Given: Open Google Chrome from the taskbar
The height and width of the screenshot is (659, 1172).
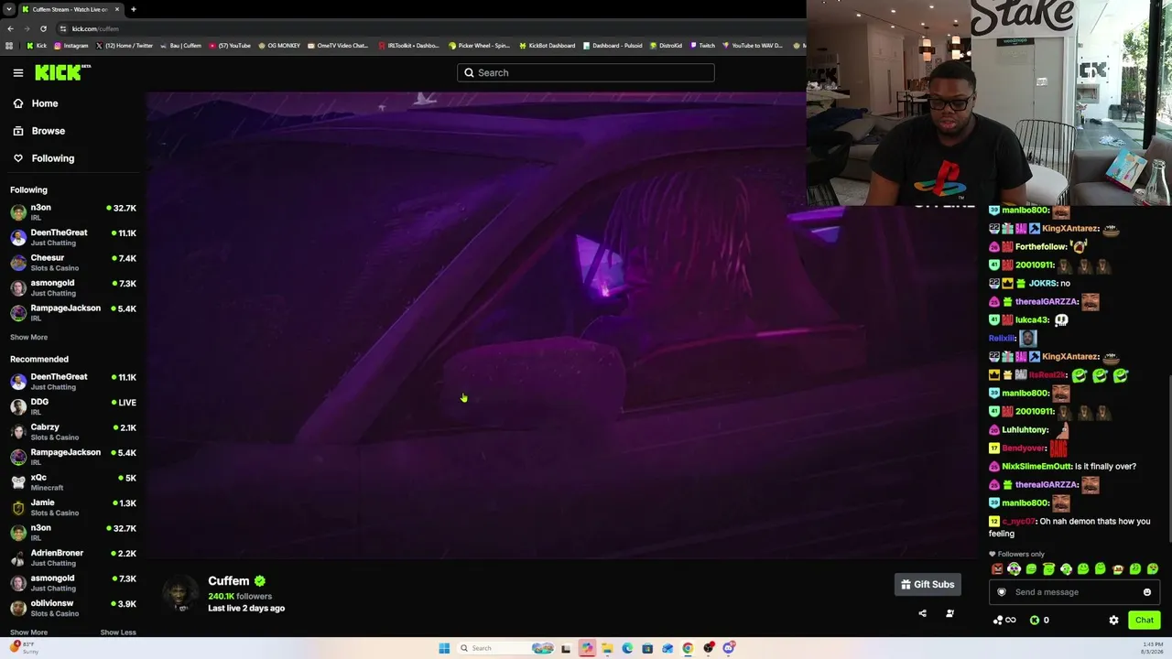Looking at the screenshot, I should [688, 648].
